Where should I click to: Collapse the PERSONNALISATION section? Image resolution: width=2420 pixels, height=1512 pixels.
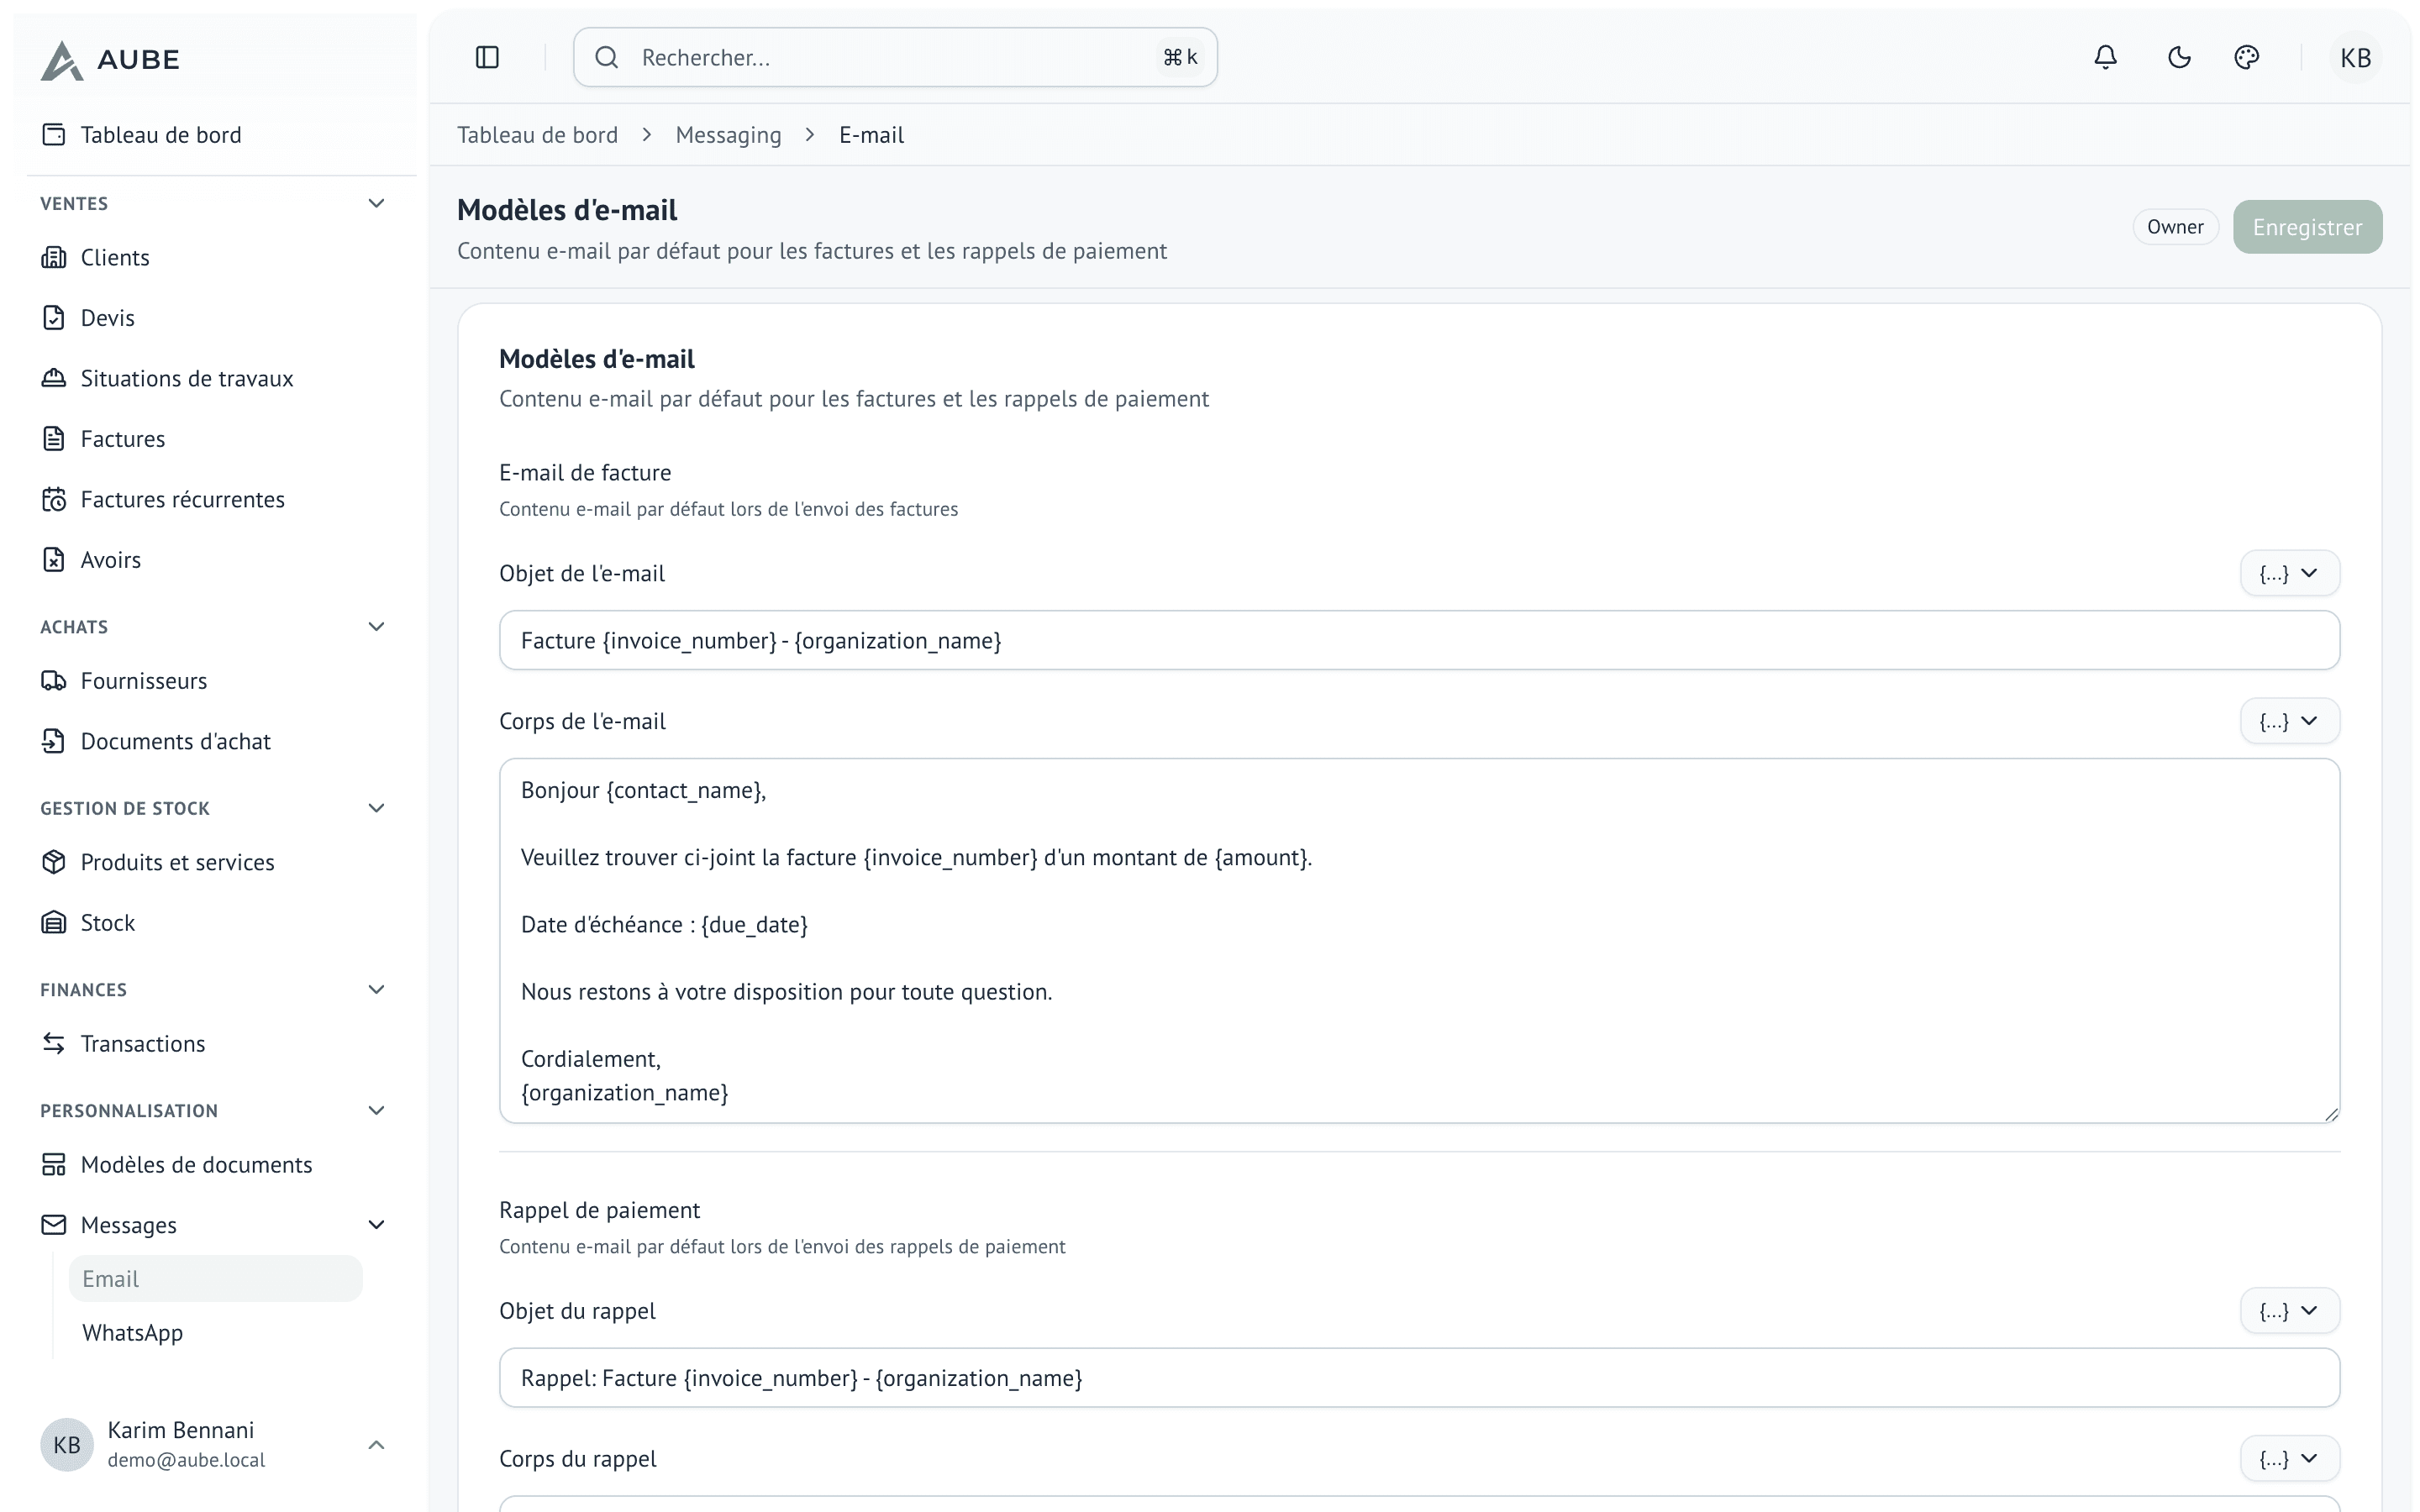click(x=377, y=1110)
